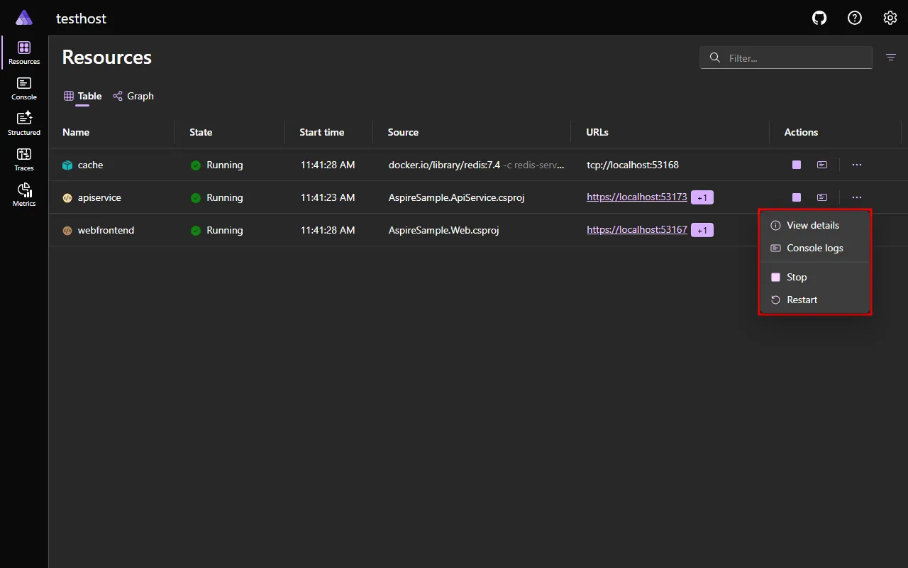Open the https://localhost:53167 webfrontend link
The height and width of the screenshot is (568, 908).
tap(636, 229)
